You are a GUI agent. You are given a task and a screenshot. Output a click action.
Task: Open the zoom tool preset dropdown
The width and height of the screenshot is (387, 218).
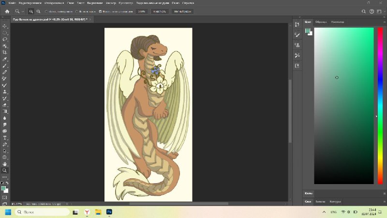[19, 11]
